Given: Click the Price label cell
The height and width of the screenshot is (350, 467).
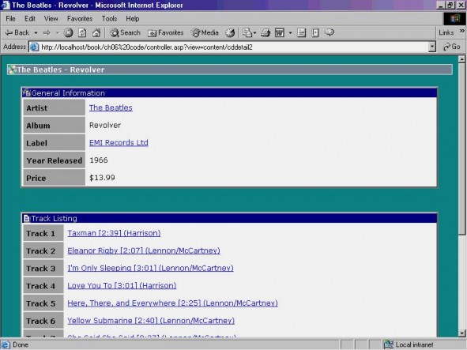Looking at the screenshot, I should point(55,178).
